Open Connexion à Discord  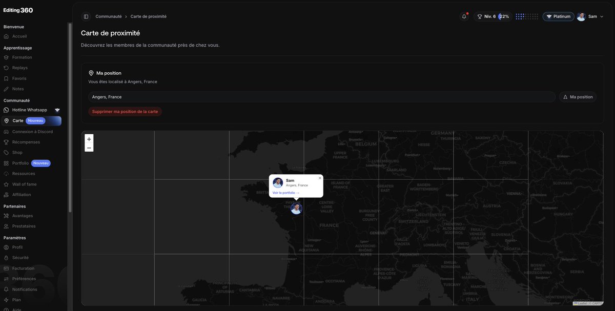point(32,132)
